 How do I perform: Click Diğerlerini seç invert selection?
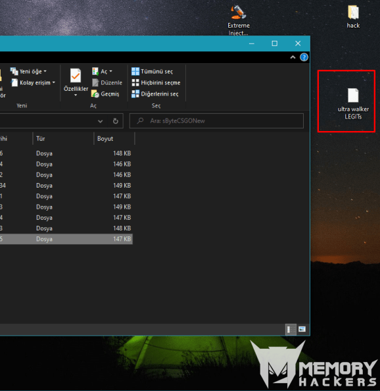[x=155, y=94]
